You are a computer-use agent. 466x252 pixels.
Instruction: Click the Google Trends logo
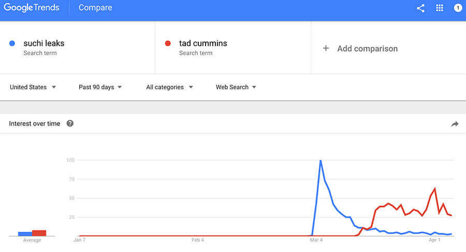(x=31, y=8)
